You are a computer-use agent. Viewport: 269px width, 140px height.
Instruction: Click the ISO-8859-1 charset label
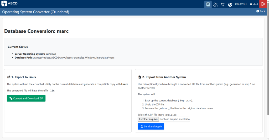tap(241, 4)
